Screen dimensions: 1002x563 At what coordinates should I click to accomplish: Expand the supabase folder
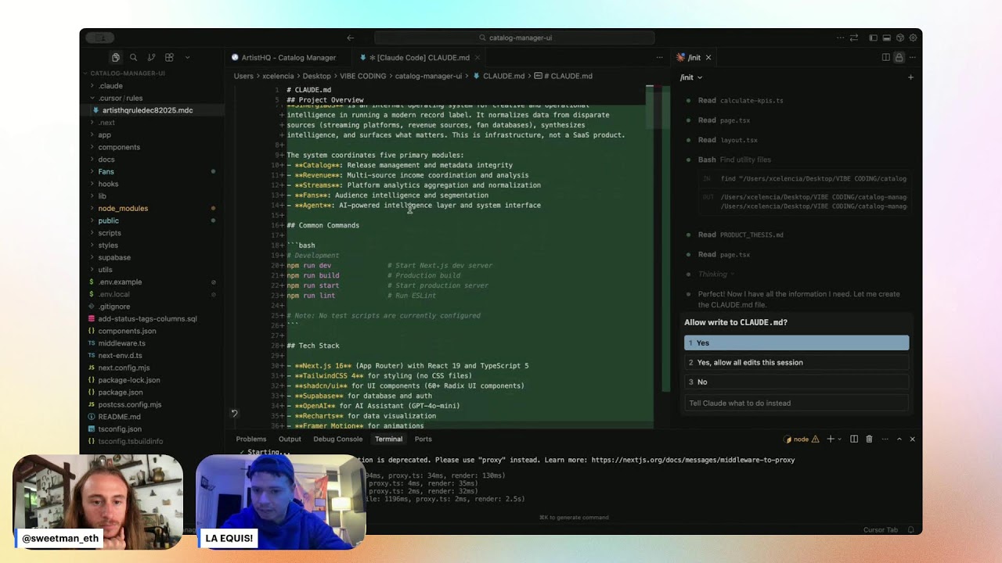[114, 257]
